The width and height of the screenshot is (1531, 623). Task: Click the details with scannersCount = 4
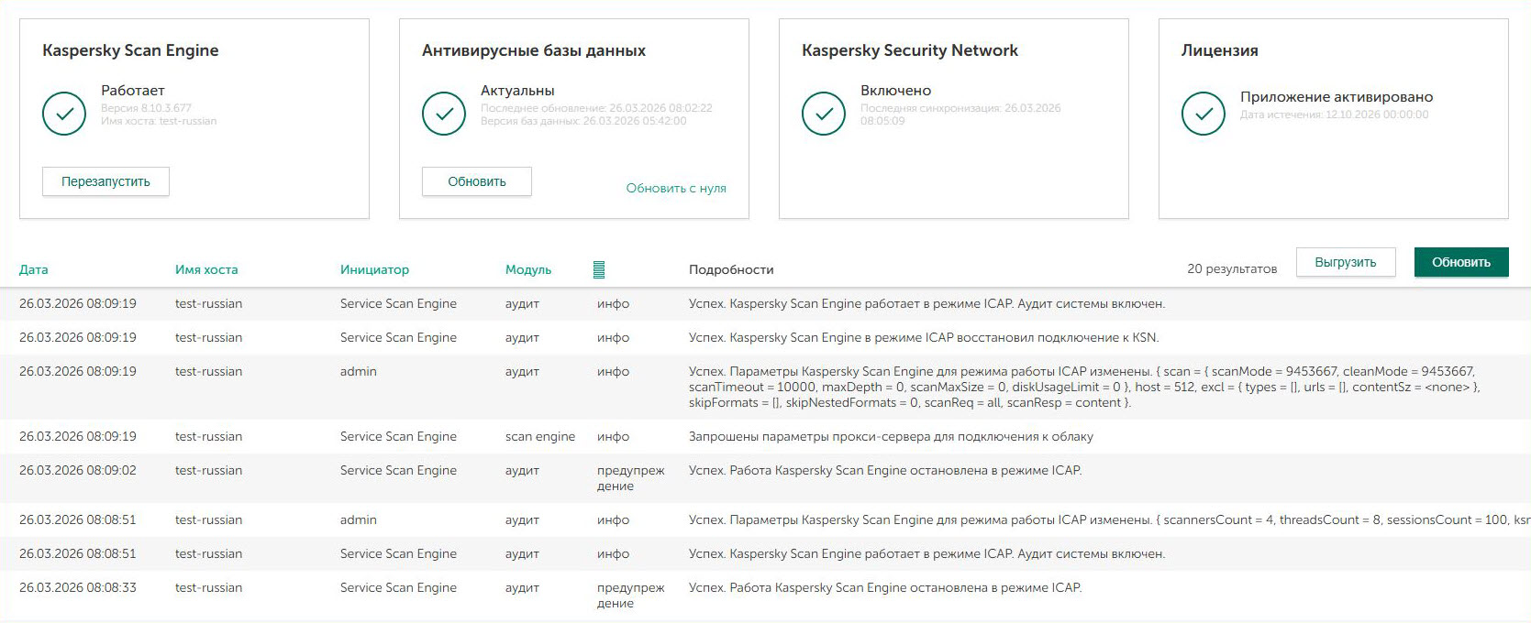[1110, 519]
